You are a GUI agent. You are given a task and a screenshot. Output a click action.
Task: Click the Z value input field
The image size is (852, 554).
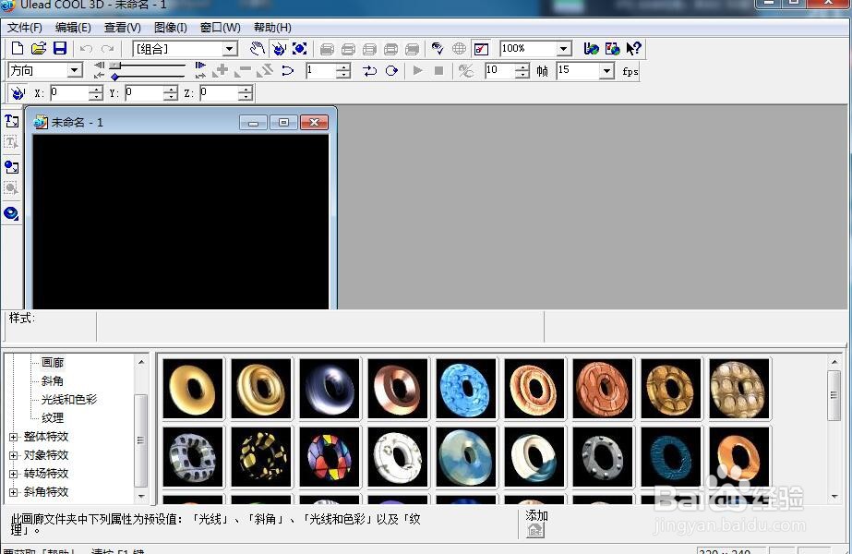click(x=219, y=93)
